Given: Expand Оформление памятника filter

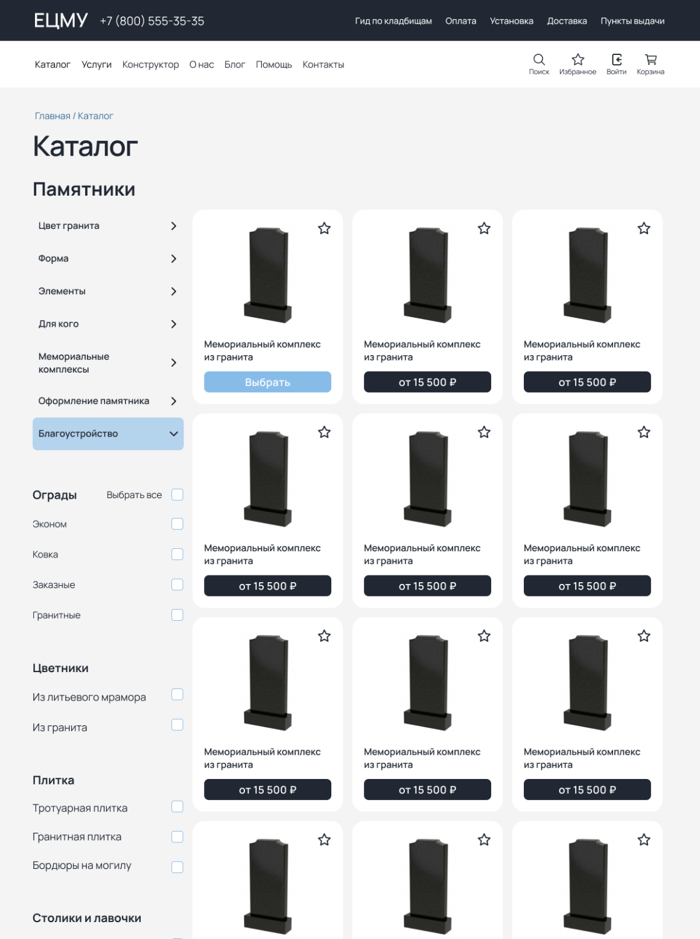Looking at the screenshot, I should point(108,401).
